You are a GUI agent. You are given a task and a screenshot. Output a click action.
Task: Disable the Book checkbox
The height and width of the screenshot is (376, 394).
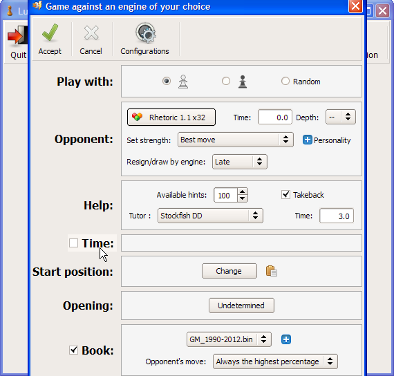coord(74,350)
